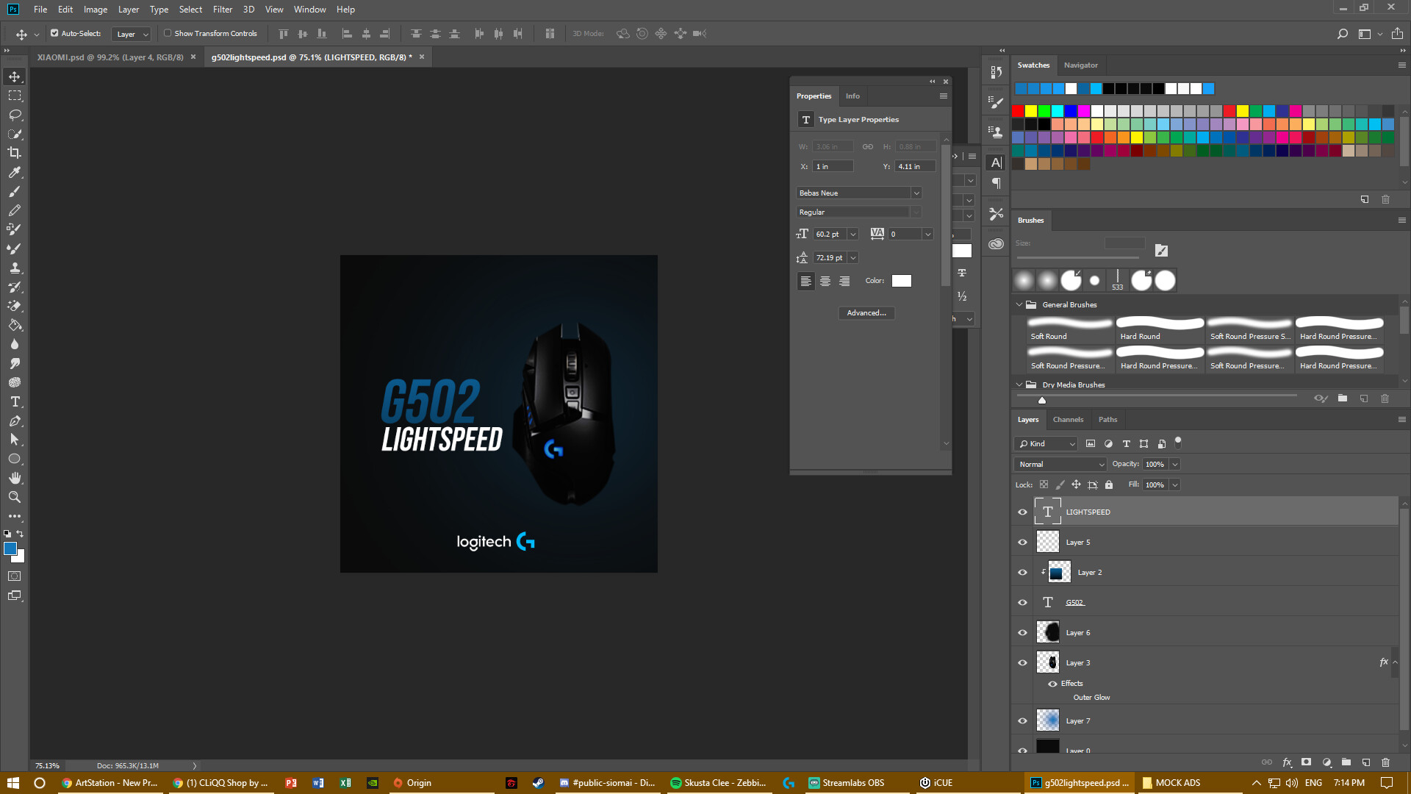
Task: Switch to the Channels tab
Action: (x=1068, y=419)
